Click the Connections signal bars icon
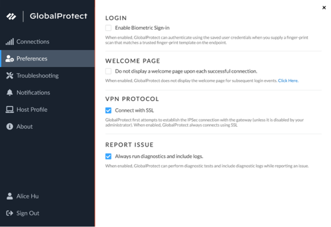The image size is (331, 227). click(x=9, y=42)
